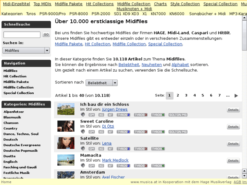Open Hit Collections top menu

[x=100, y=4]
